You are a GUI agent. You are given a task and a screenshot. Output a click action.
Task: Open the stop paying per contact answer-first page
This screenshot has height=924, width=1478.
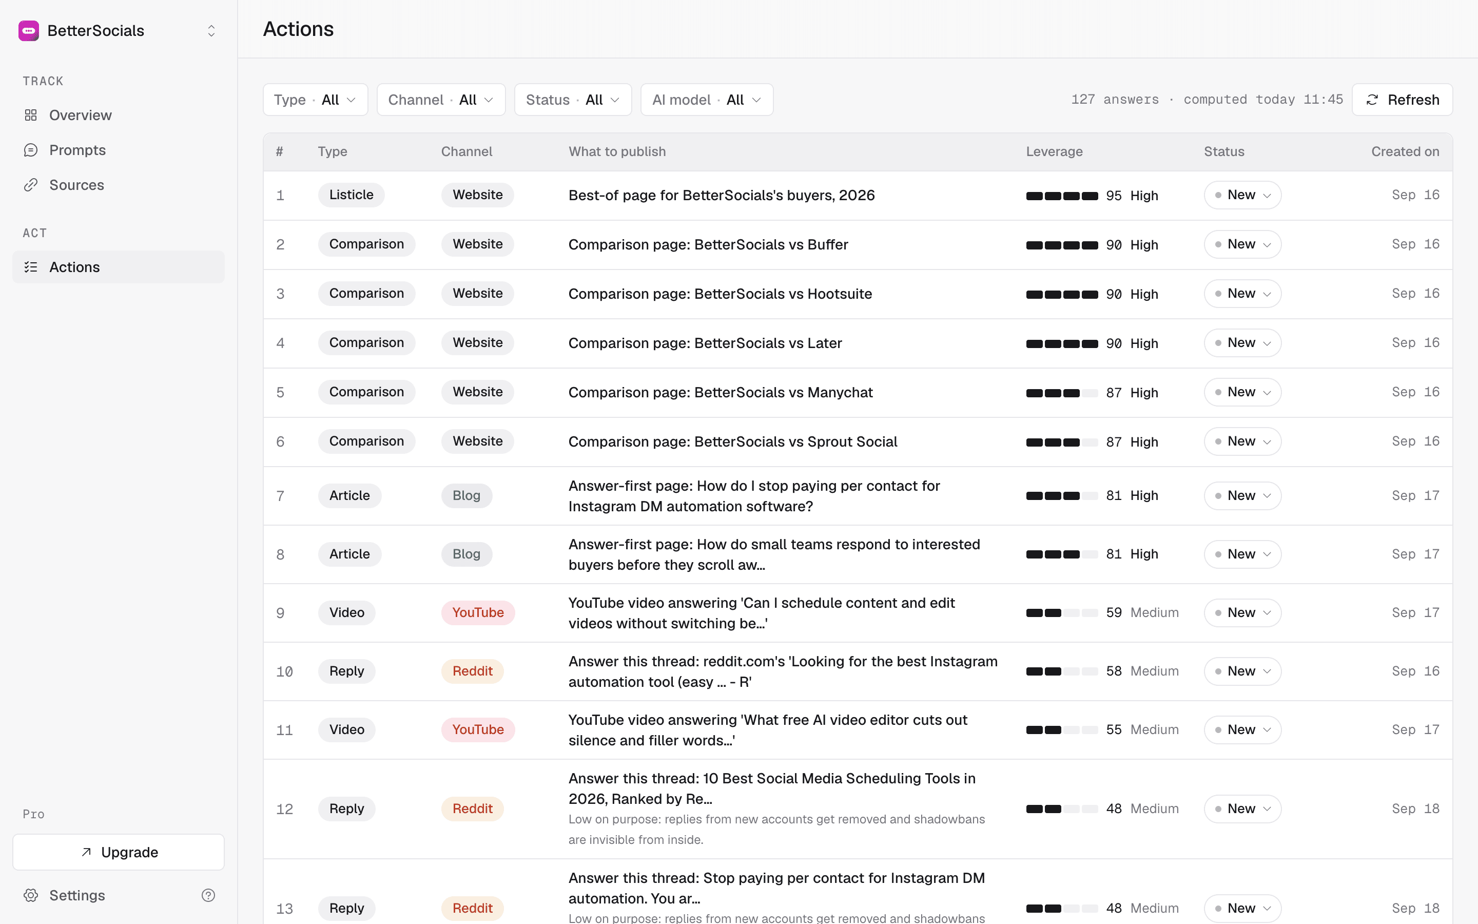coord(754,495)
